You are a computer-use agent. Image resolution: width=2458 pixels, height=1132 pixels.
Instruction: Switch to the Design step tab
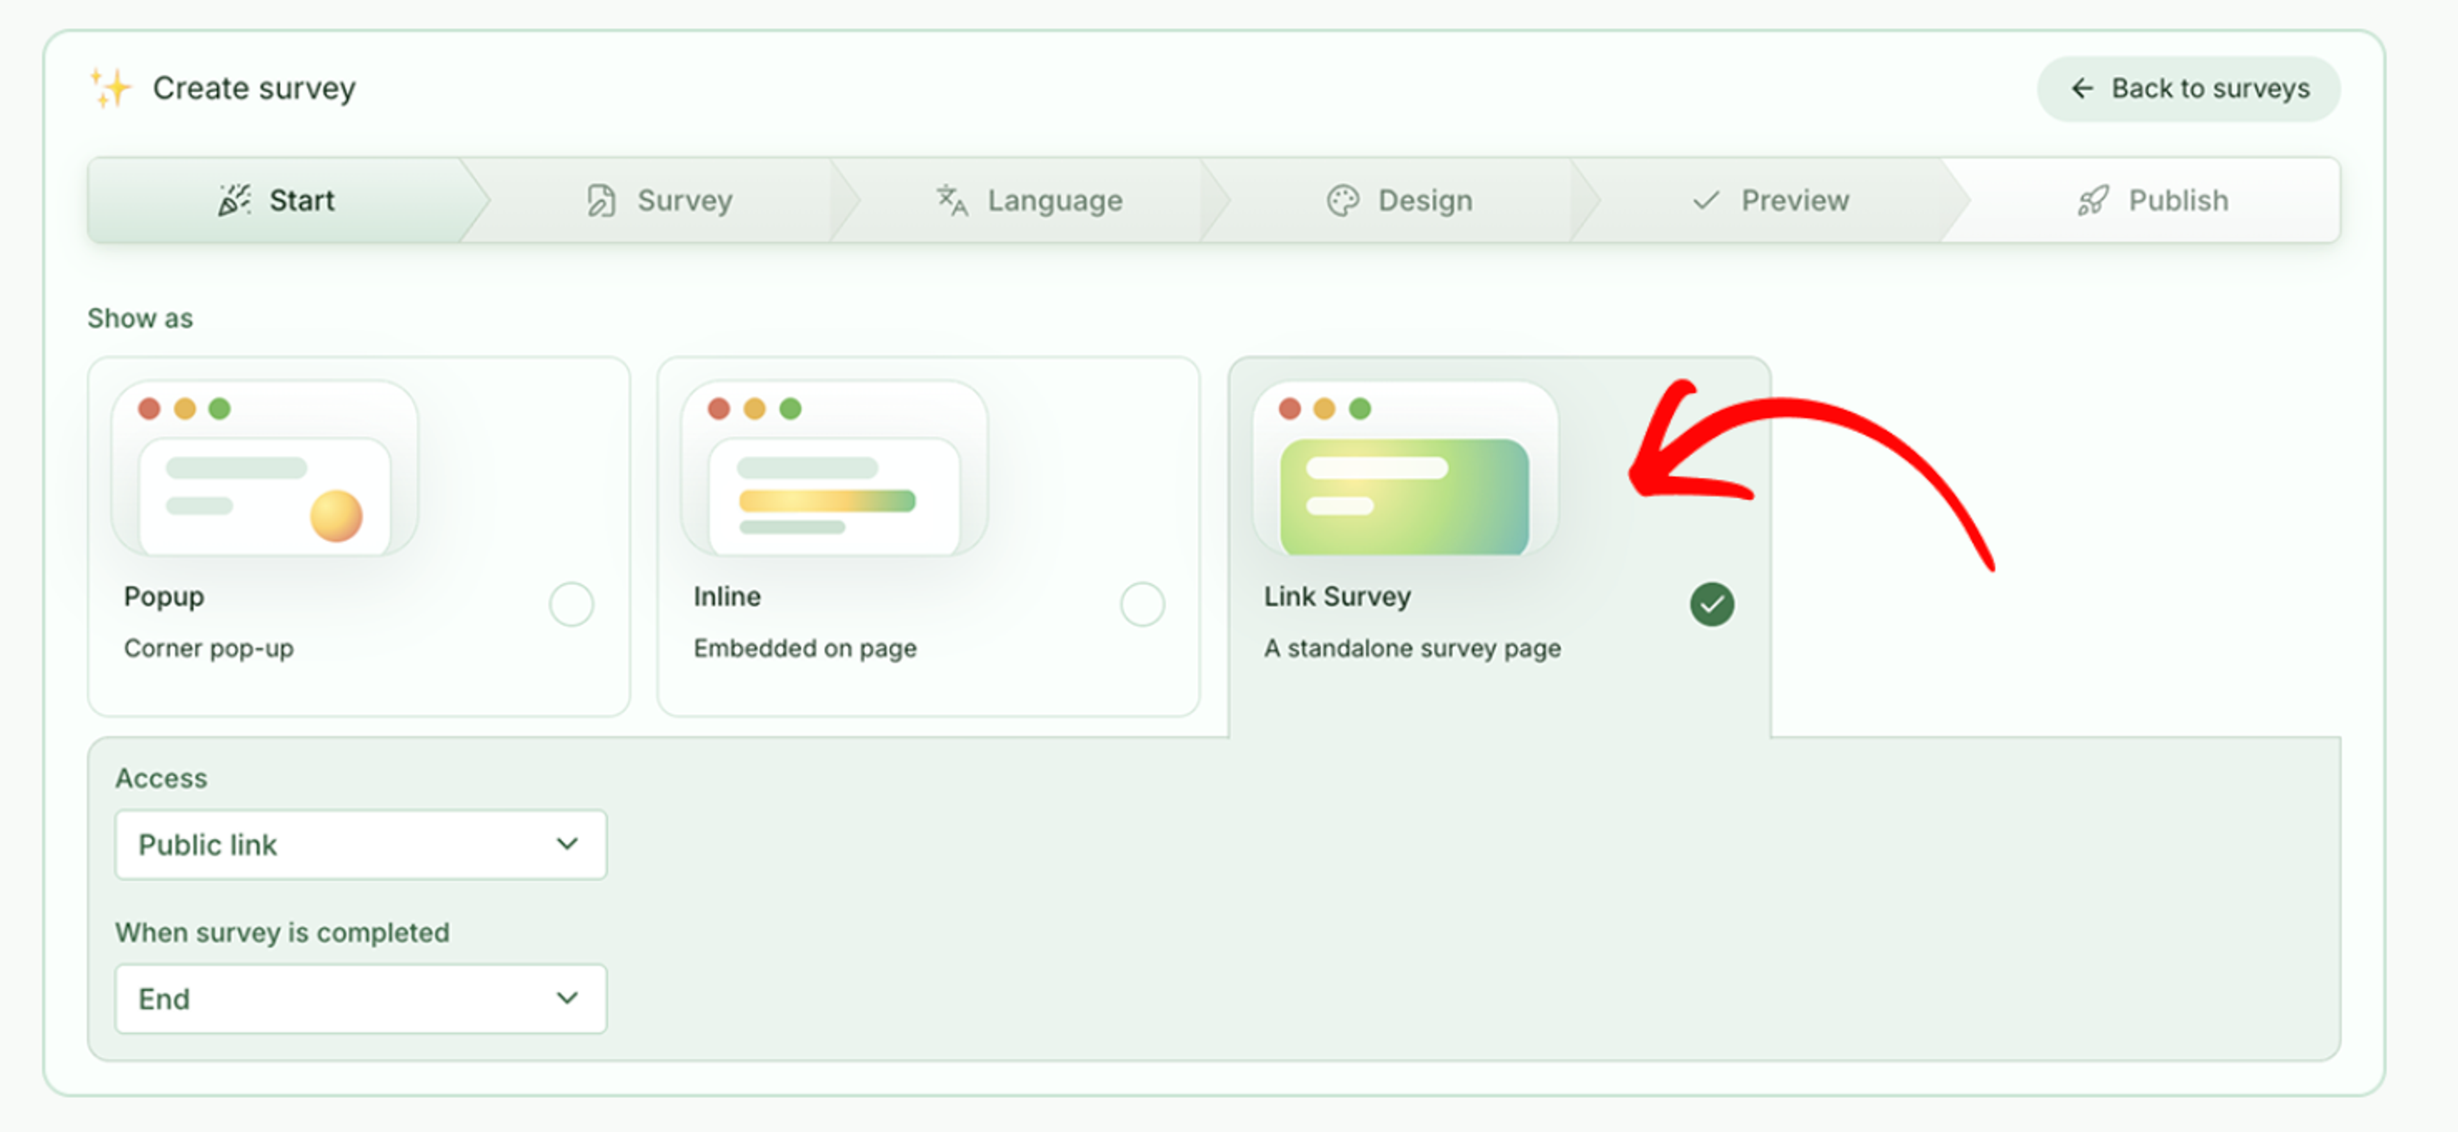(1400, 200)
